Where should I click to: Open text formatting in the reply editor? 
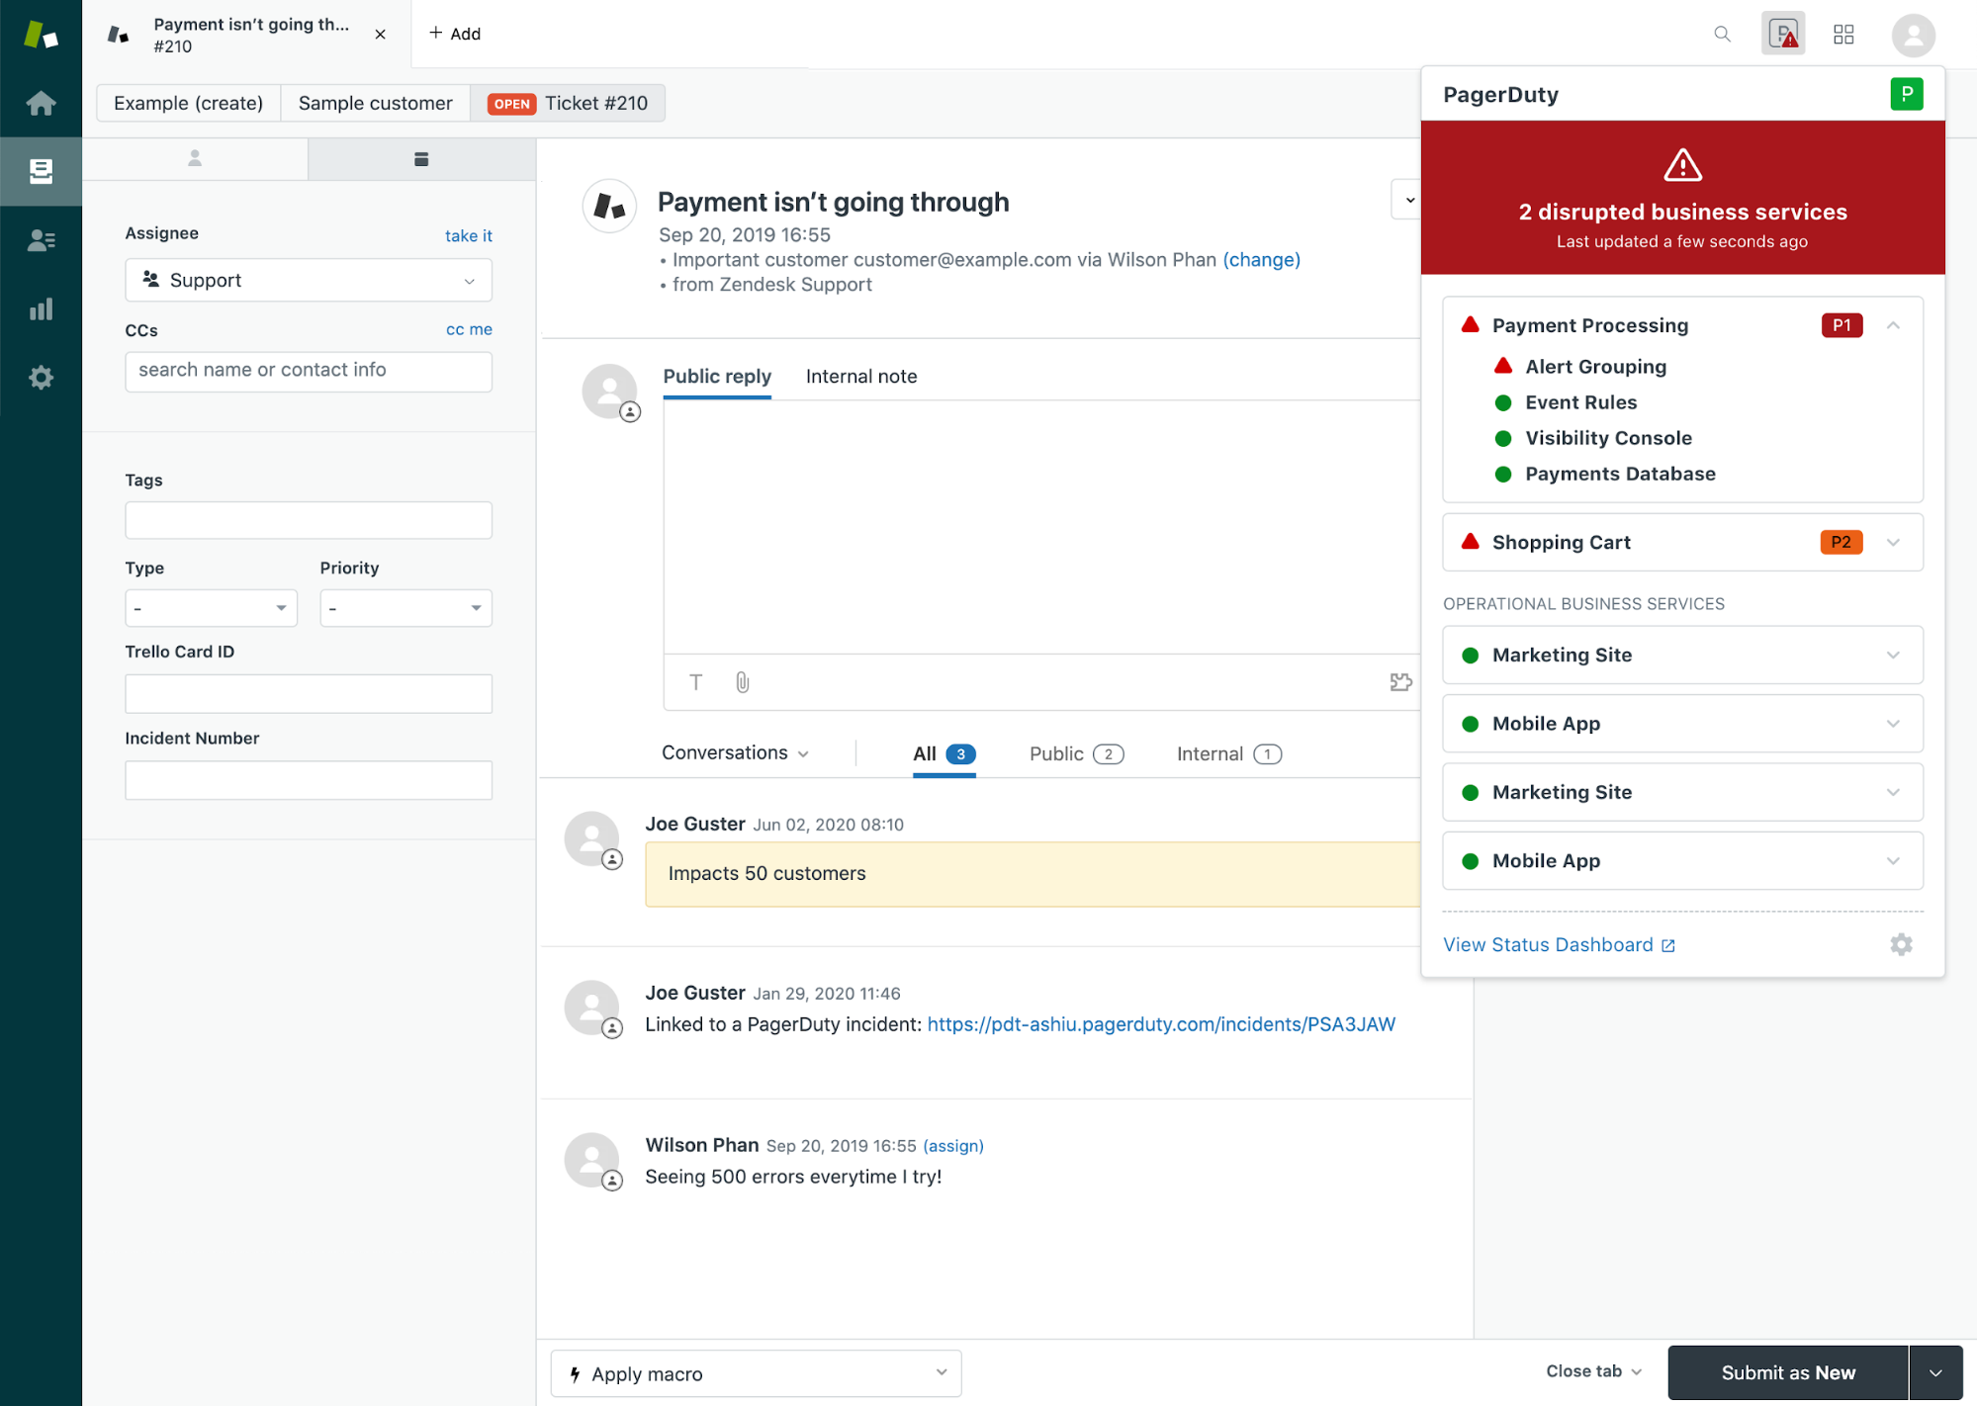pyautogui.click(x=695, y=681)
